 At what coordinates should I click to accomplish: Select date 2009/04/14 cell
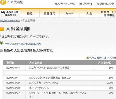click(x=13, y=68)
